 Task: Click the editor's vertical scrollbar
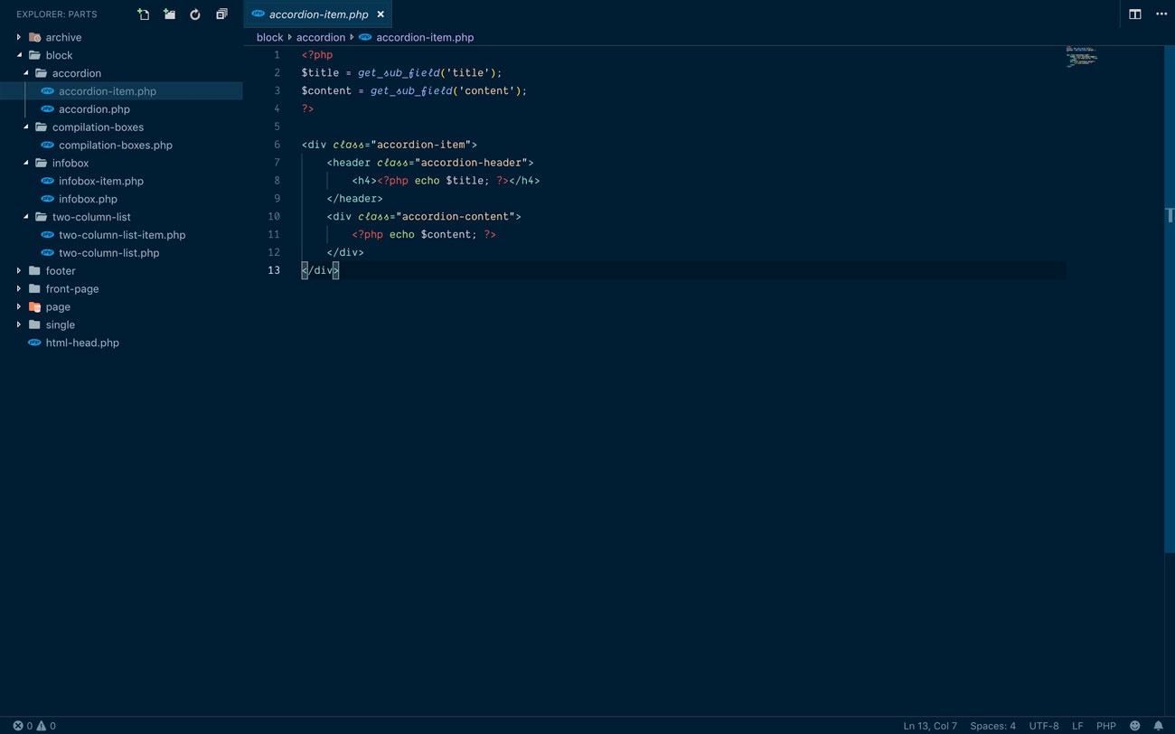click(1170, 298)
